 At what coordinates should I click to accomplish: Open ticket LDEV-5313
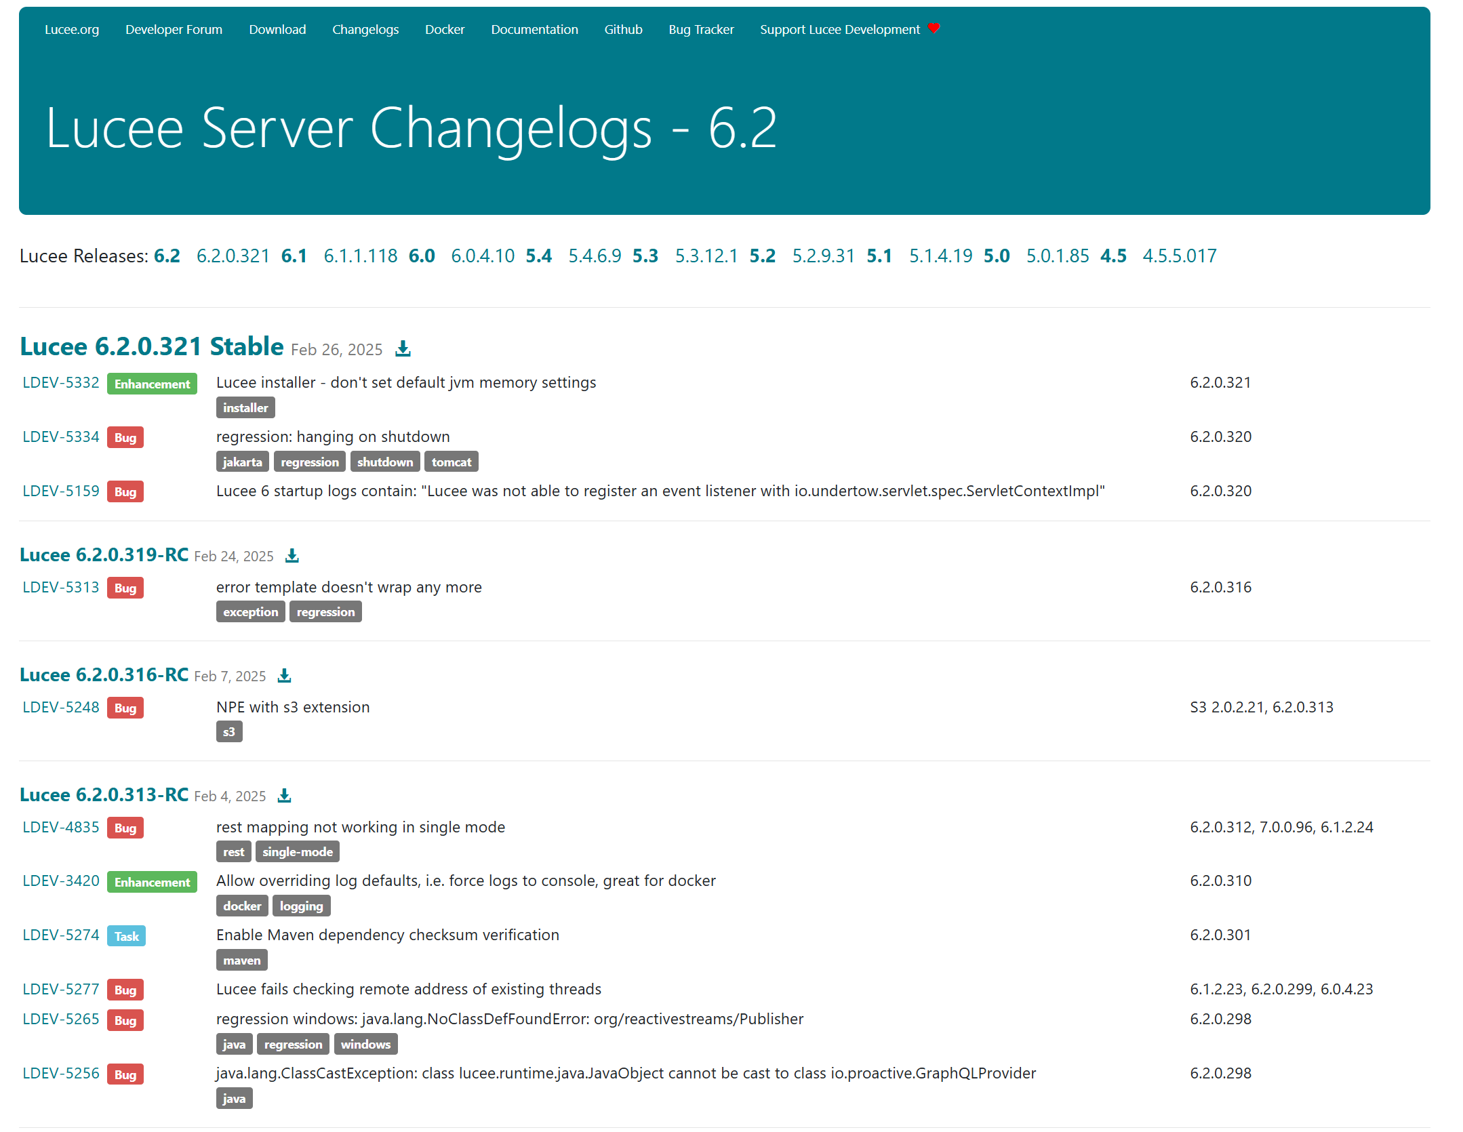pyautogui.click(x=61, y=587)
